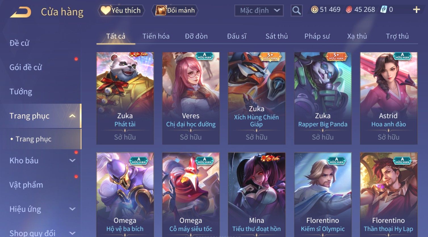The width and height of the screenshot is (428, 237).
Task: Go to the Gói đề cử section
Action: click(x=26, y=67)
